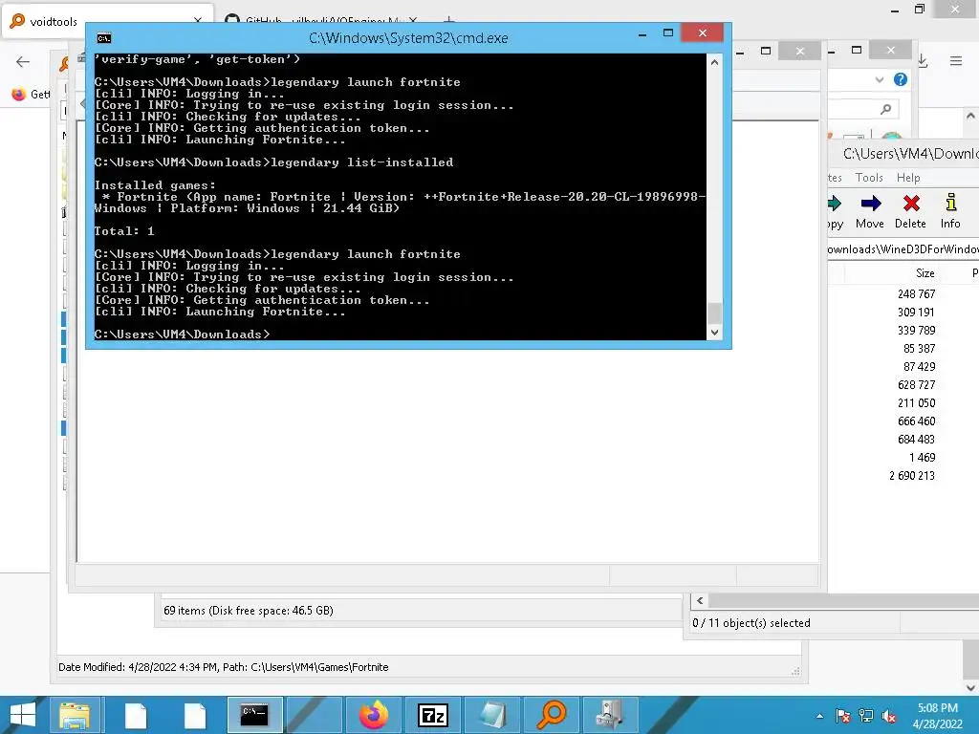Open Firefox downloads arrow icon
The width and height of the screenshot is (979, 734).
pos(924,61)
